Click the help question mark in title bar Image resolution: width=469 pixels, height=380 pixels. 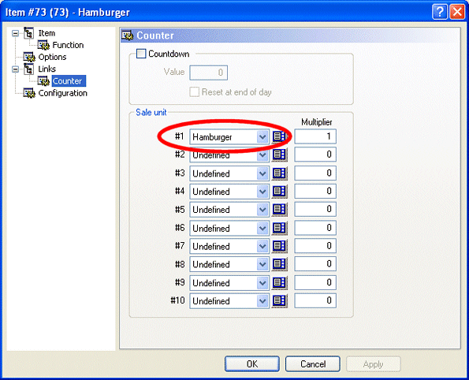(440, 12)
